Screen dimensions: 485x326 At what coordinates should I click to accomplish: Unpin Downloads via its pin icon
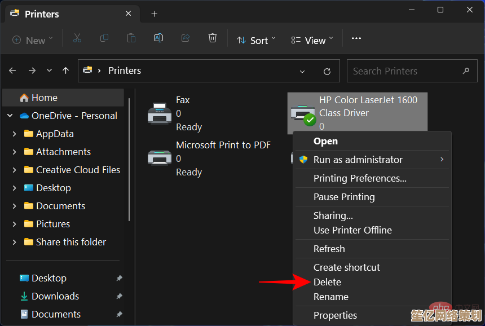119,296
